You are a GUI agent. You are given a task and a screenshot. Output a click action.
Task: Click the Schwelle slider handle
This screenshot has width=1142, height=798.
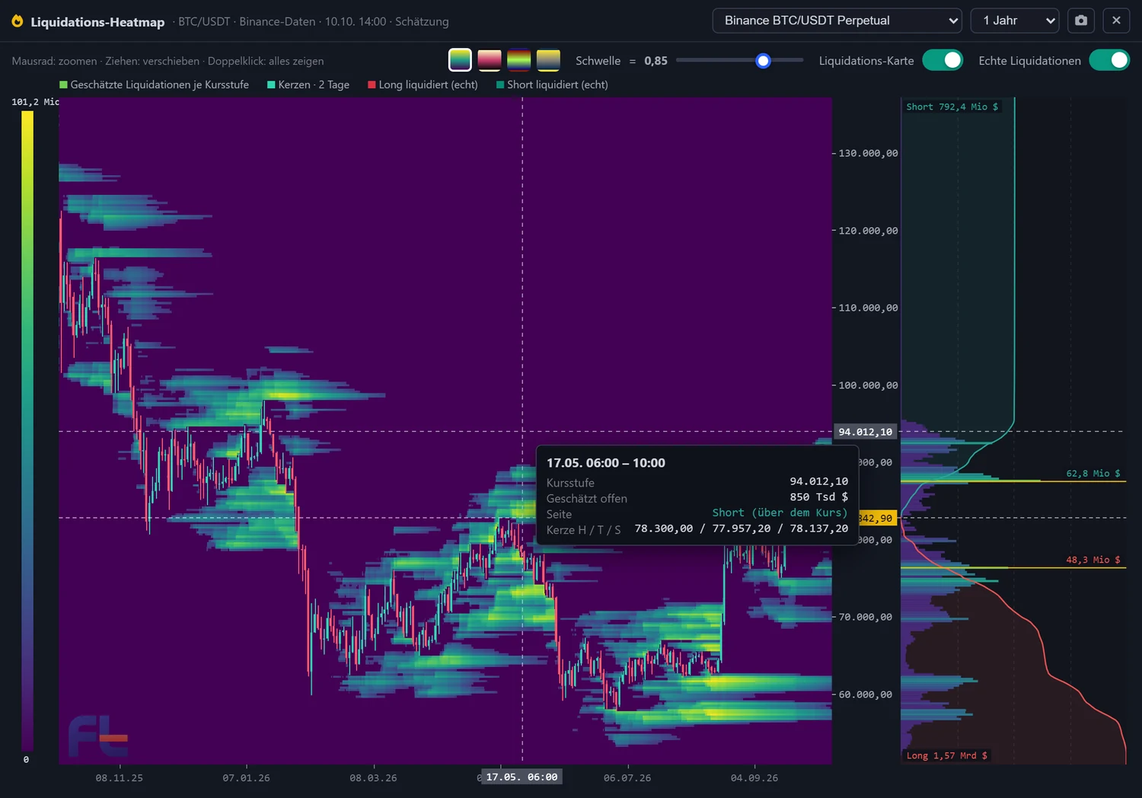point(763,61)
